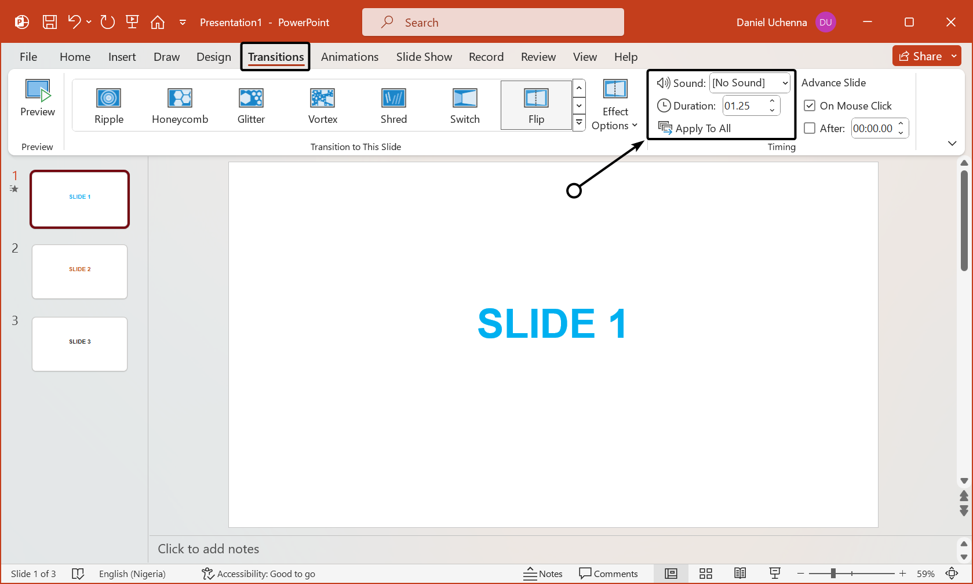Screen dimensions: 973x584
Task: Select the Slide 2 thumbnail
Action: 80,272
